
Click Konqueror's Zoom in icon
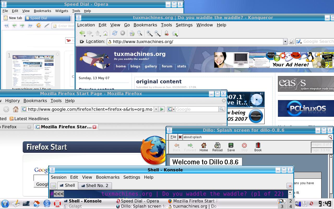[149, 33]
